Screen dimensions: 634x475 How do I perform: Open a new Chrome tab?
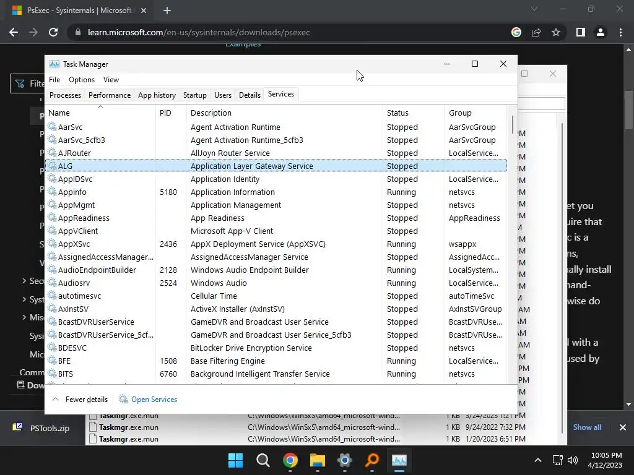click(x=167, y=11)
